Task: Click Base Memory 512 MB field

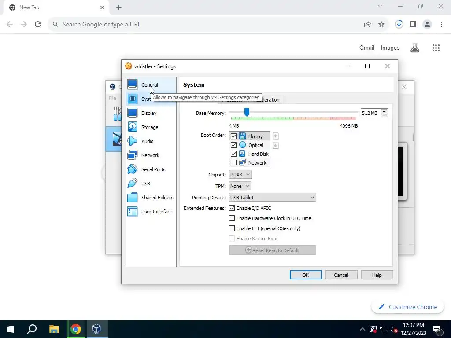Action: click(x=370, y=113)
